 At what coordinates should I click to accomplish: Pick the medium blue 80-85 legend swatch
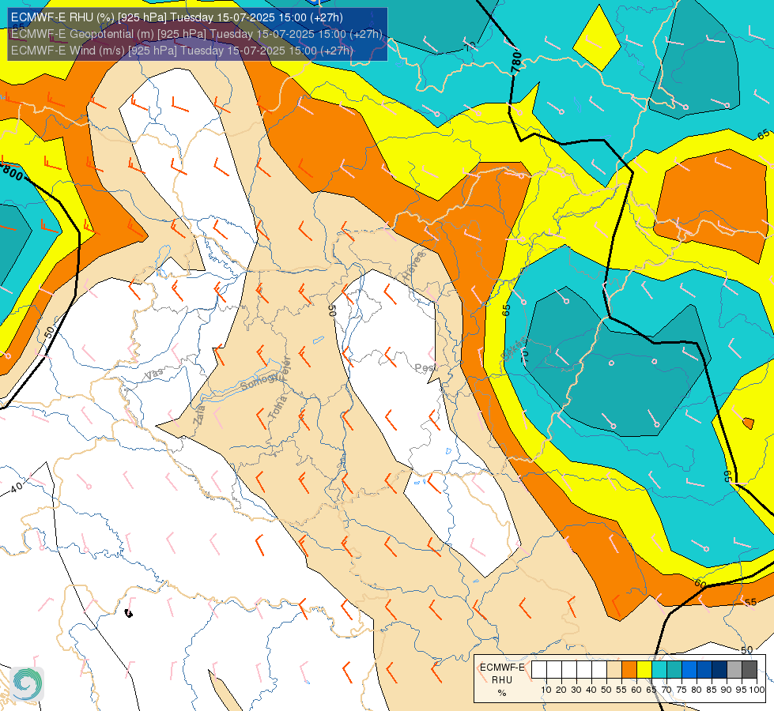pyautogui.click(x=704, y=670)
